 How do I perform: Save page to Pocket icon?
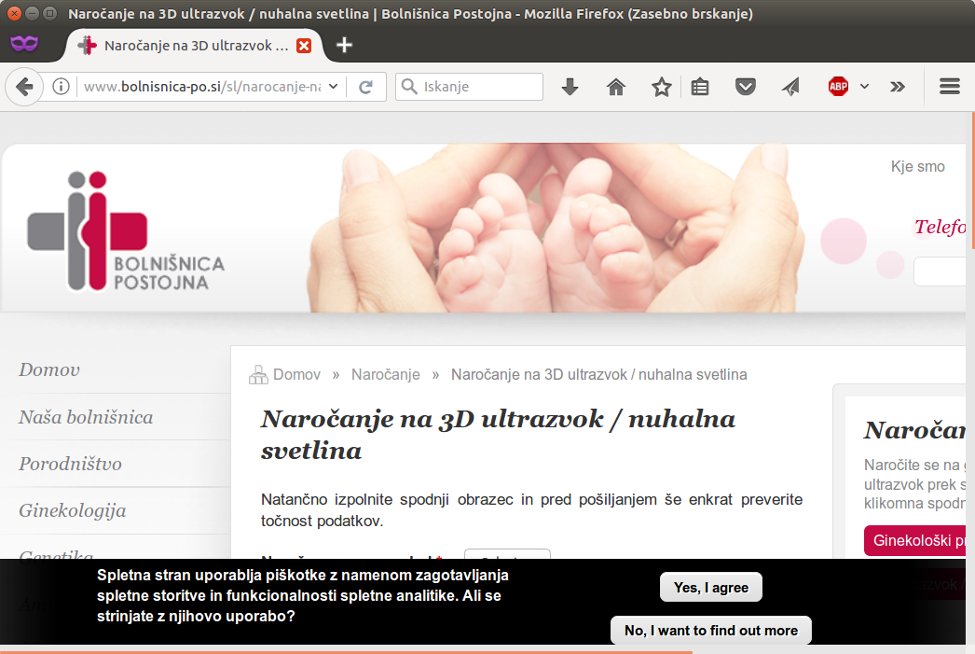click(745, 87)
